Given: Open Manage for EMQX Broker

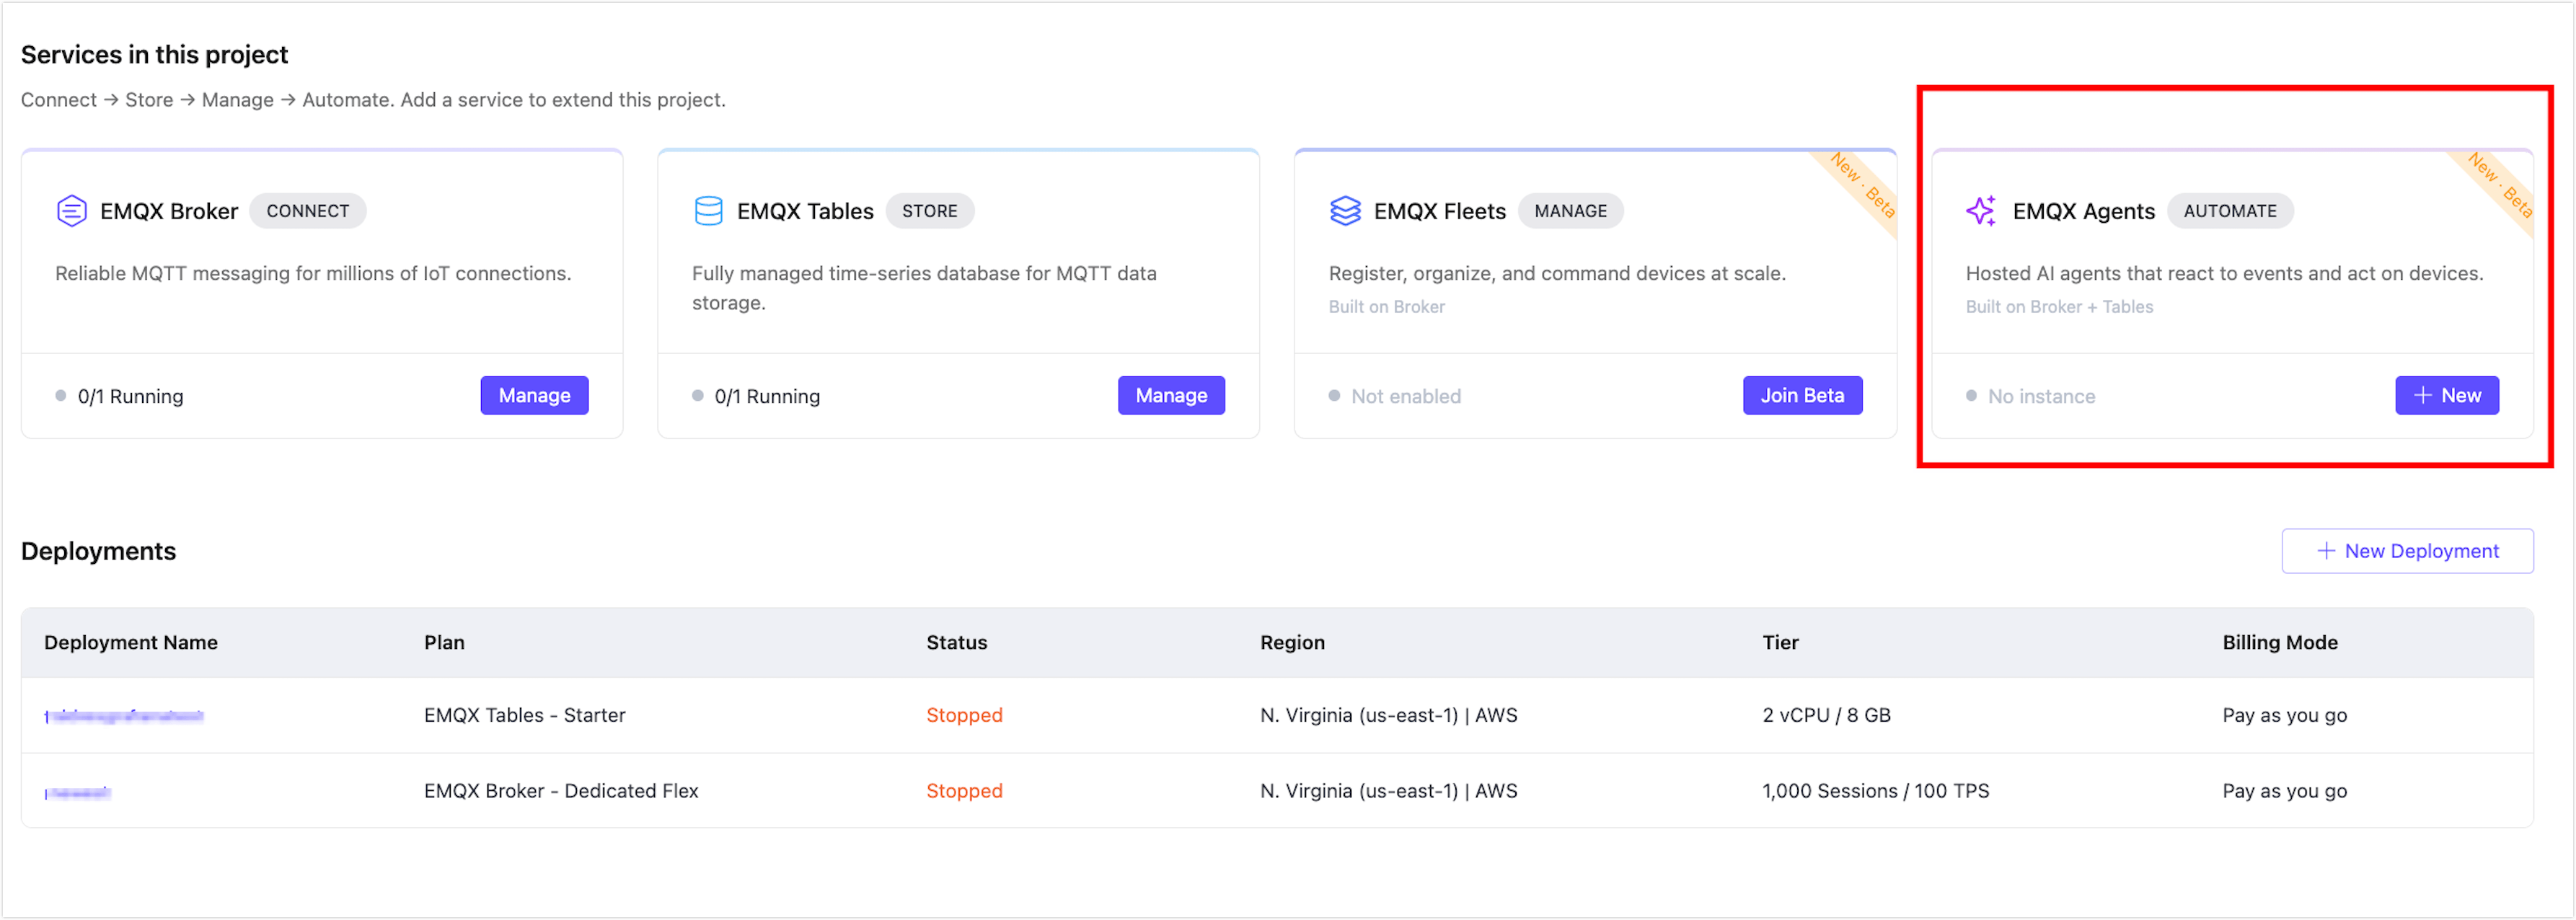Looking at the screenshot, I should coord(534,395).
